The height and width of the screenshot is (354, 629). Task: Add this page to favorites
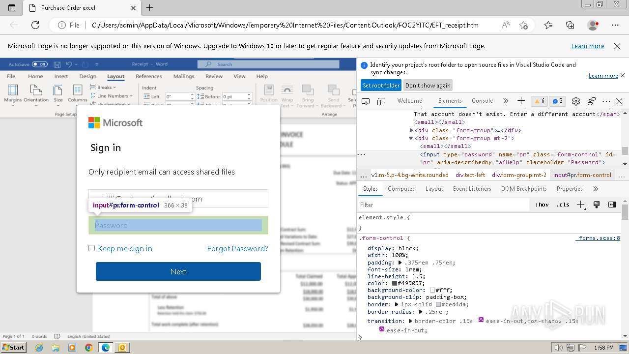(x=523, y=25)
